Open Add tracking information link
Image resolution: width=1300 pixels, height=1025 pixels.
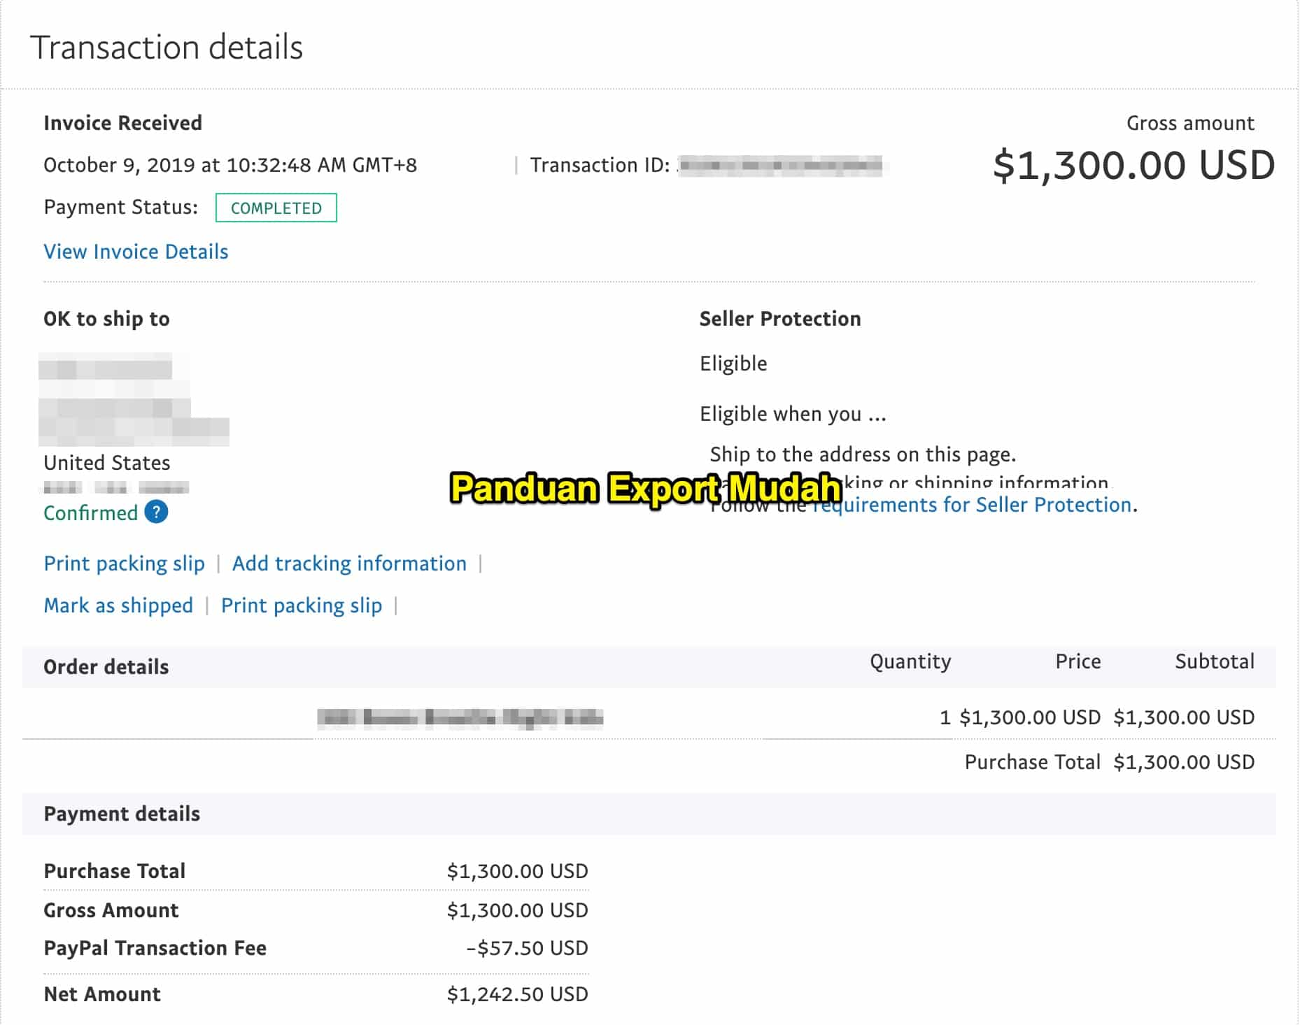(349, 564)
